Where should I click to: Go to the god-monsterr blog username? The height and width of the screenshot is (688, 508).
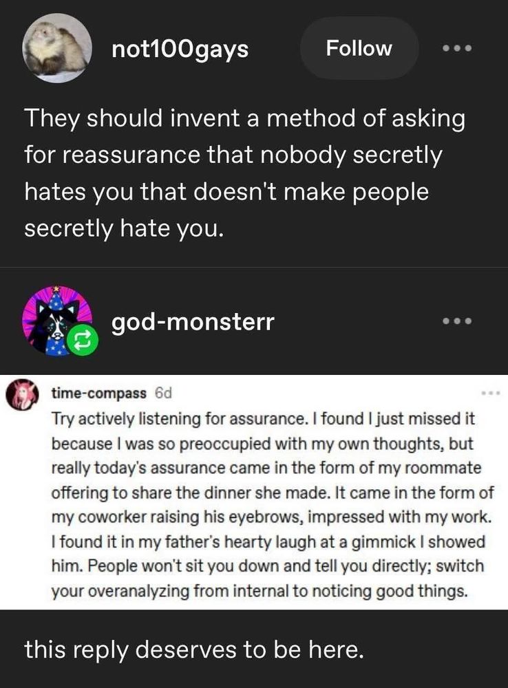[192, 321]
